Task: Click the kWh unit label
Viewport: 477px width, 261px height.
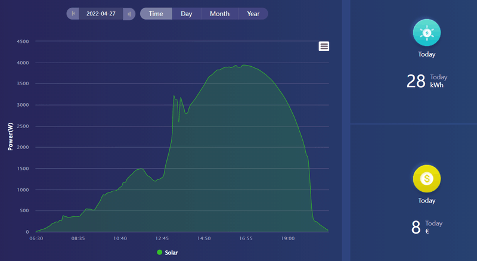Action: point(436,85)
